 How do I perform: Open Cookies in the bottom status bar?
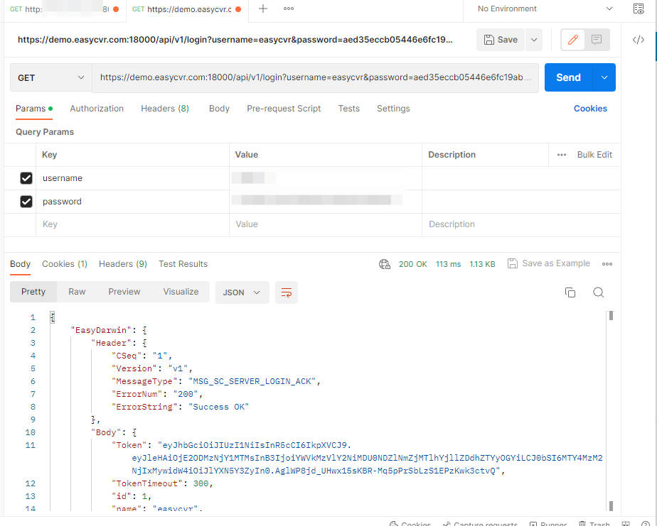(410, 523)
